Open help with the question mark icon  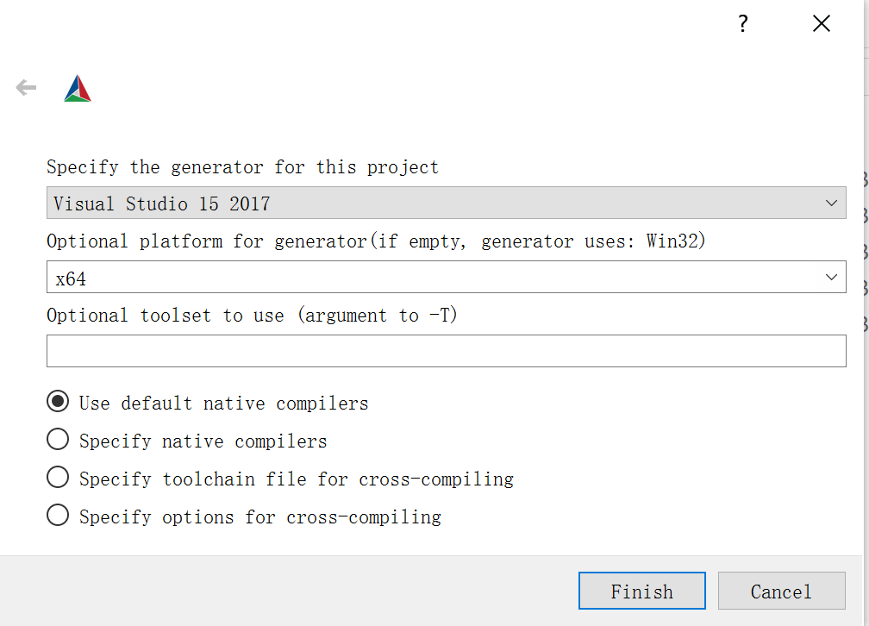pyautogui.click(x=742, y=23)
